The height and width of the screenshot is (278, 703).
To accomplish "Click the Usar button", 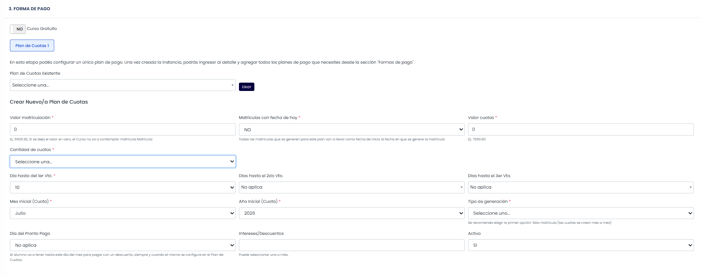I will point(246,87).
